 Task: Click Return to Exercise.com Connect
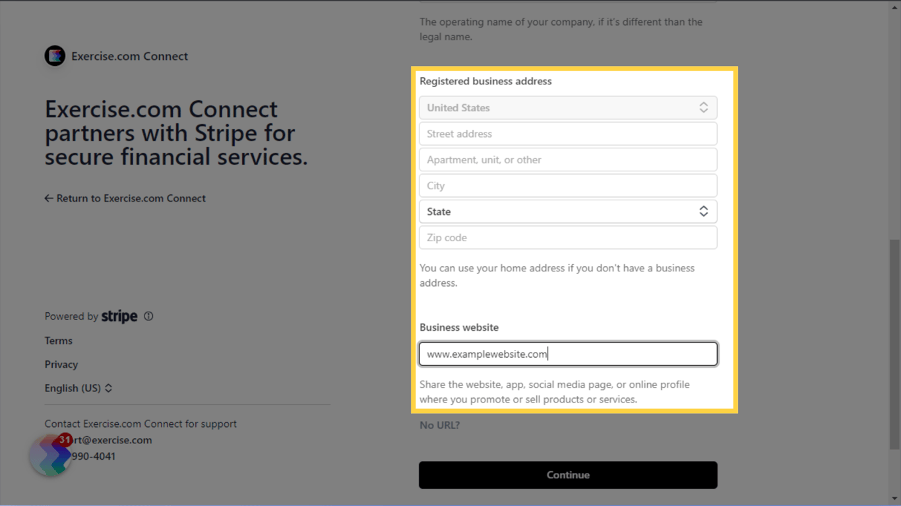coord(131,198)
